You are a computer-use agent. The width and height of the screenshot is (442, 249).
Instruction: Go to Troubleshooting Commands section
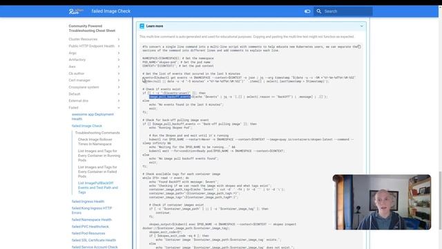click(97, 133)
